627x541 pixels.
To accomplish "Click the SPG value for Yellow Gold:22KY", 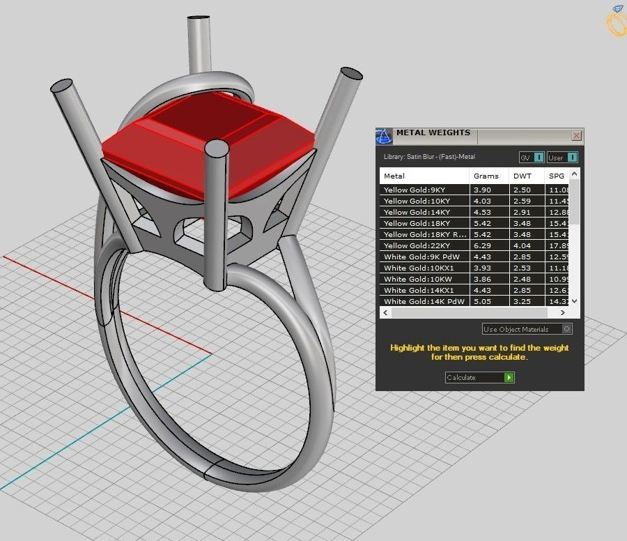I will (557, 245).
